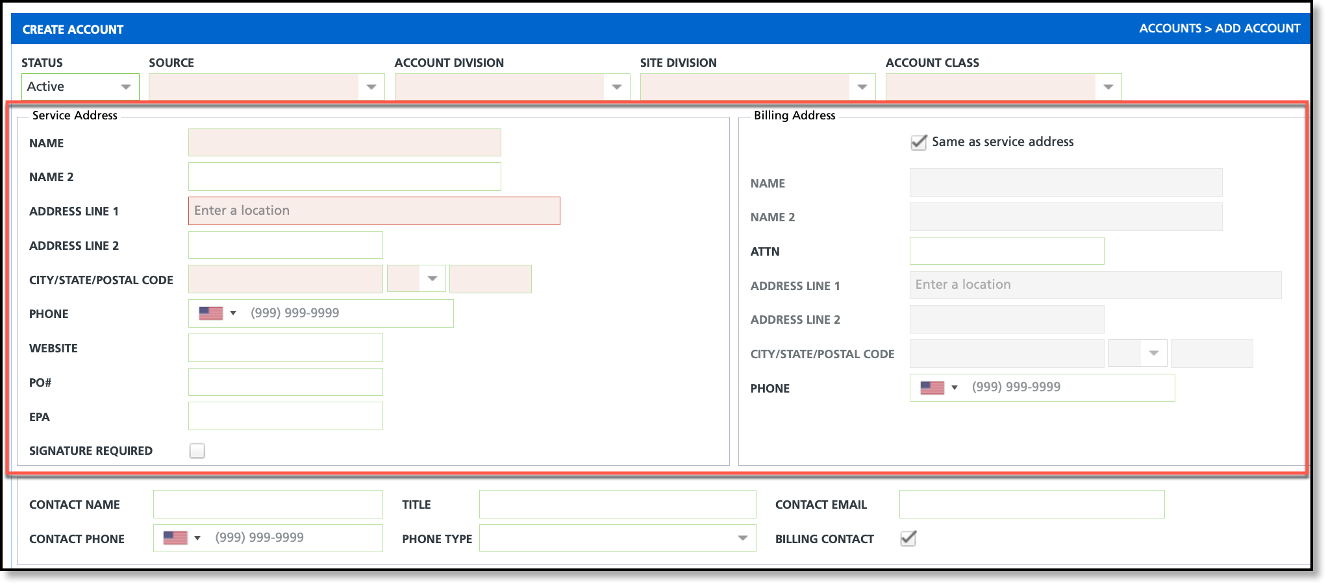The height and width of the screenshot is (584, 1326).
Task: Click the EPA input field
Action: click(x=286, y=416)
